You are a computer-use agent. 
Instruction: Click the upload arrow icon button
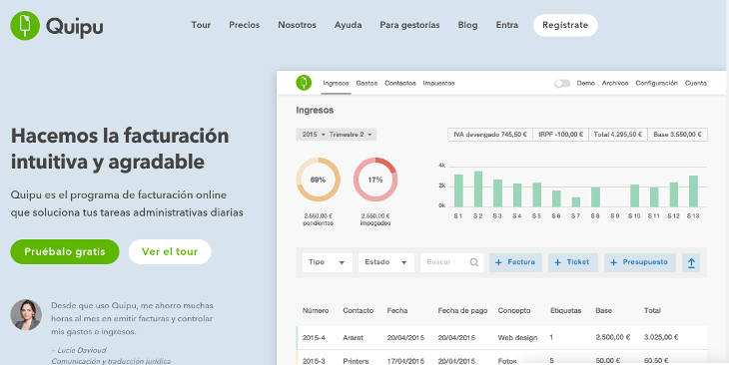[691, 263]
